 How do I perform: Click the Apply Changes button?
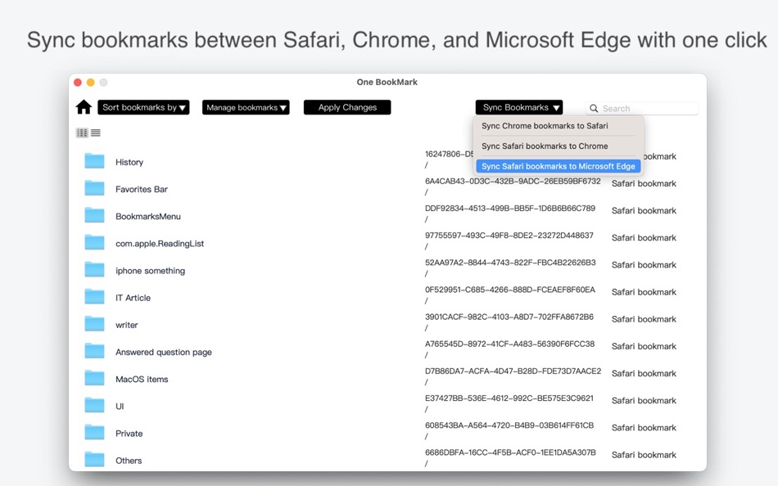[347, 107]
